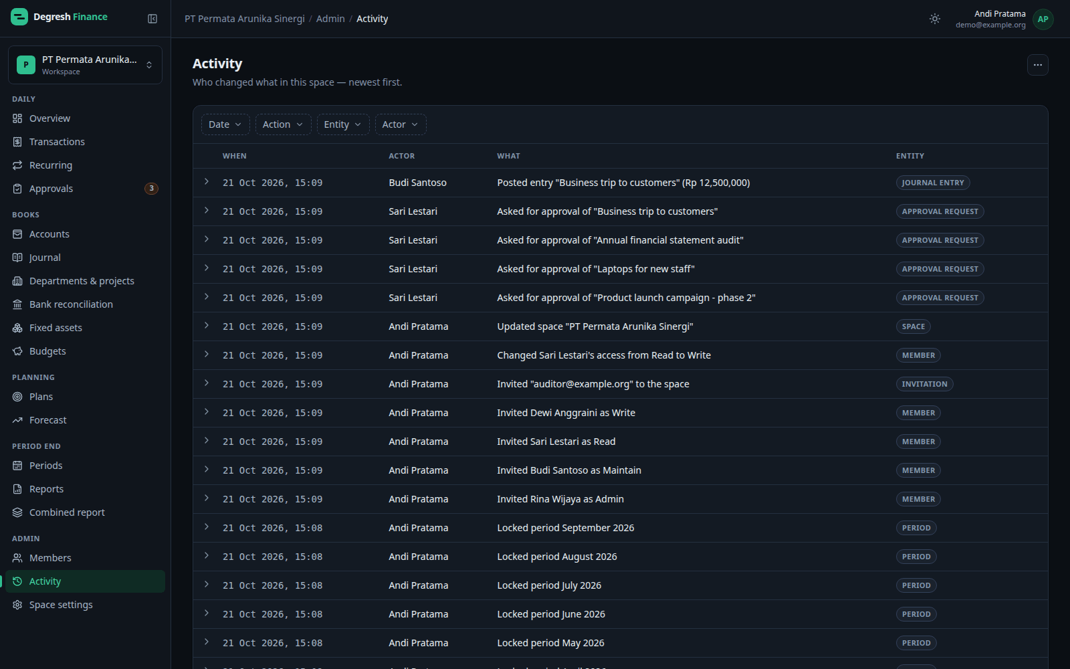This screenshot has width=1070, height=669.
Task: Expand the Laptops for new staff row
Action: point(207,268)
